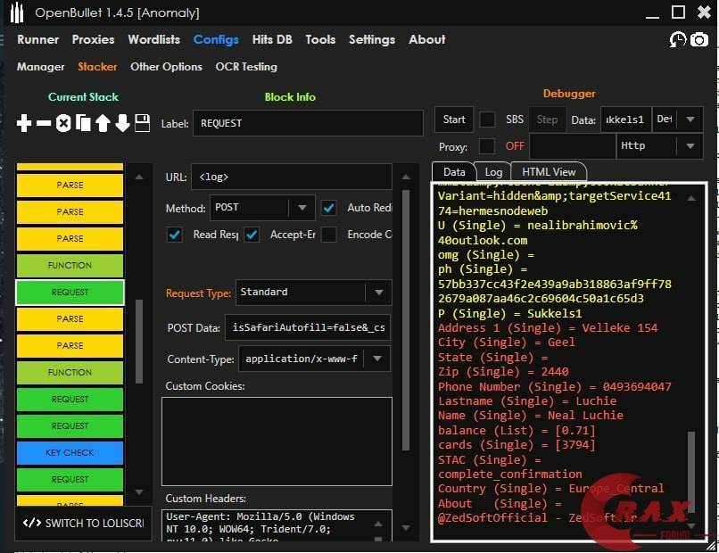Click into the Label input field
This screenshot has height=553, width=719.
(x=308, y=123)
